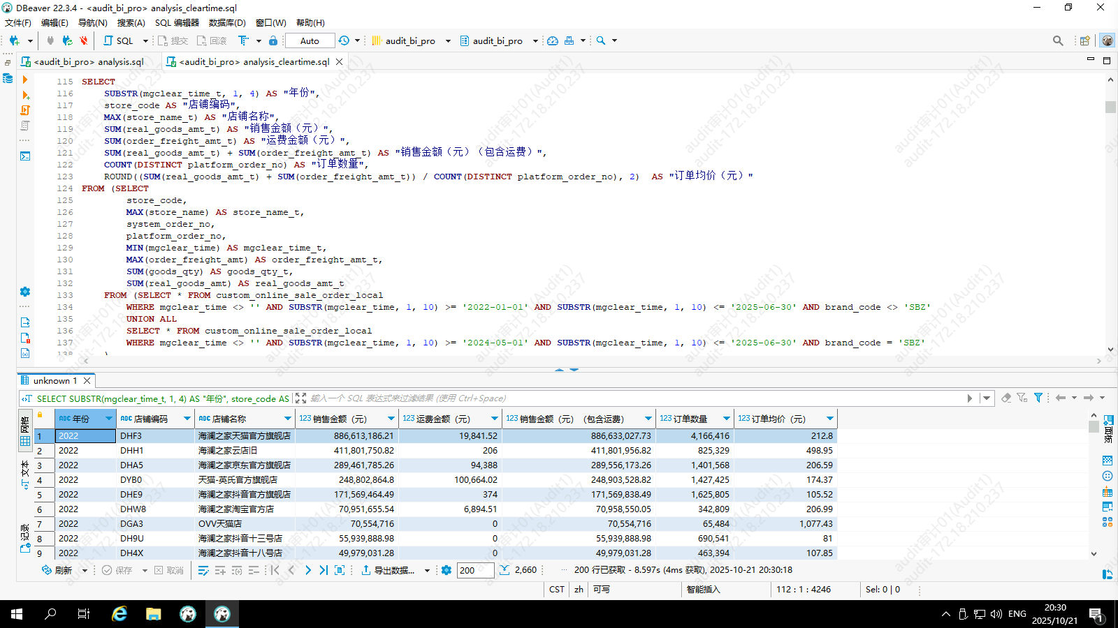Toggle the 网格 grid view tab

[25, 433]
